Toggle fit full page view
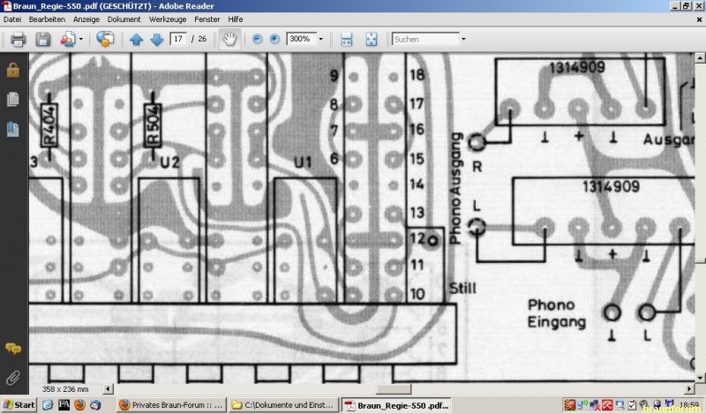The image size is (706, 414). [x=371, y=39]
